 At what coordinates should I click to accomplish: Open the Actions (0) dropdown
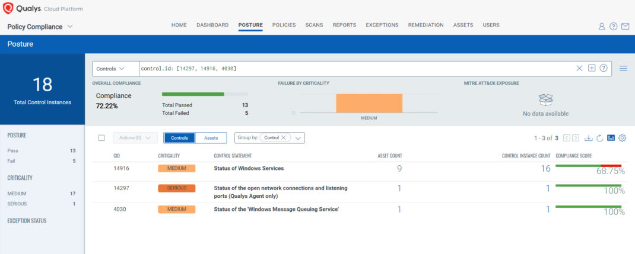(135, 138)
